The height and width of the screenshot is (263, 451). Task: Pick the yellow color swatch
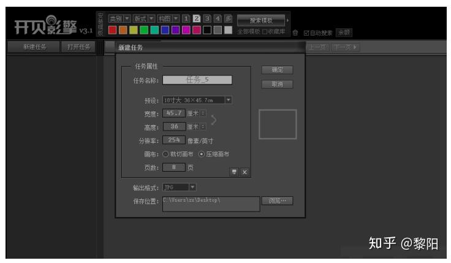click(x=134, y=30)
